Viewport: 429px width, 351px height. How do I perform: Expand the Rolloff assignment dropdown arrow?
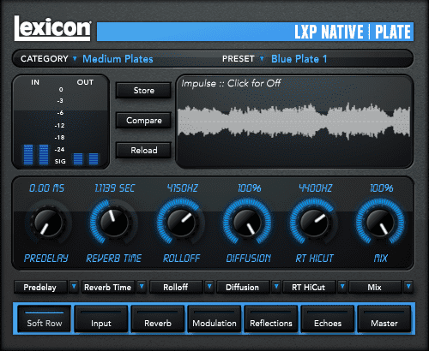tap(209, 287)
